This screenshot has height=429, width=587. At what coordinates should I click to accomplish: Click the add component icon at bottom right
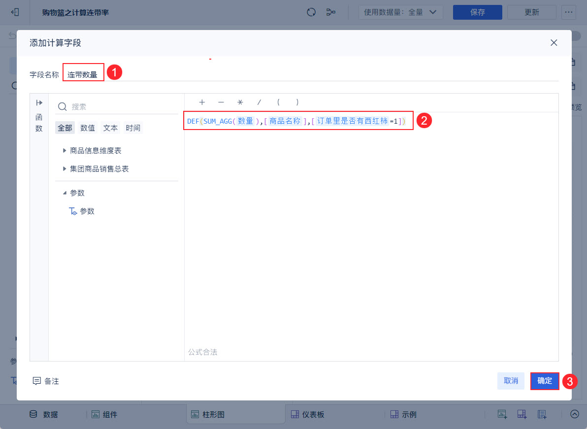coord(502,414)
